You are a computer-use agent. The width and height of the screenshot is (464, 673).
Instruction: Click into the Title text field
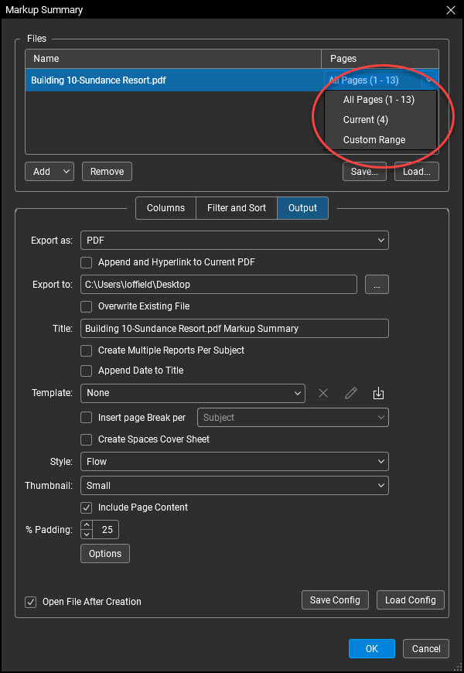[234, 329]
